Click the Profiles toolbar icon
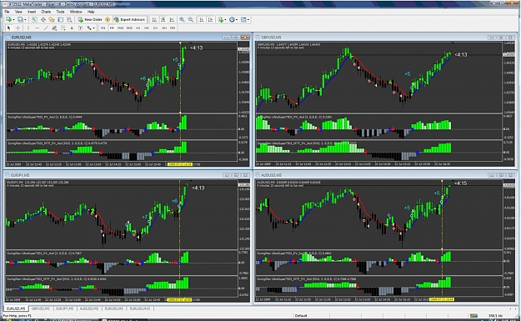 [20, 19]
